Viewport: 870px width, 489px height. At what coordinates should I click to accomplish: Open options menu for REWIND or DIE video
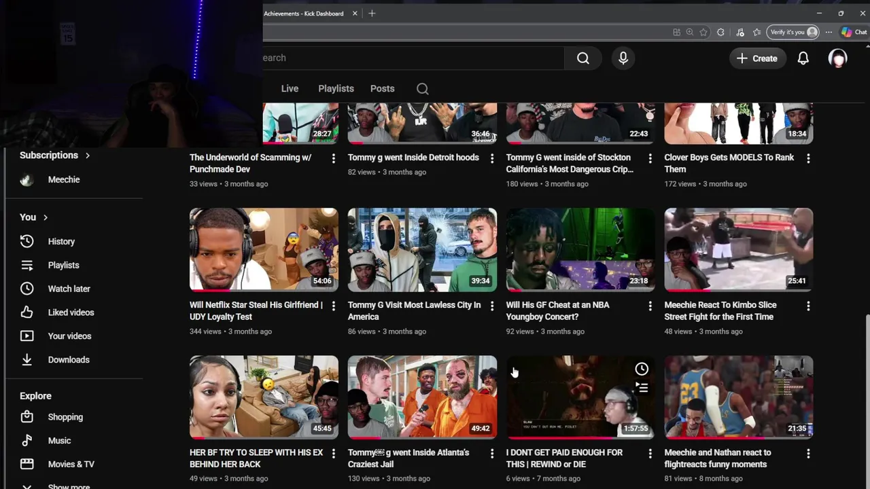650,454
